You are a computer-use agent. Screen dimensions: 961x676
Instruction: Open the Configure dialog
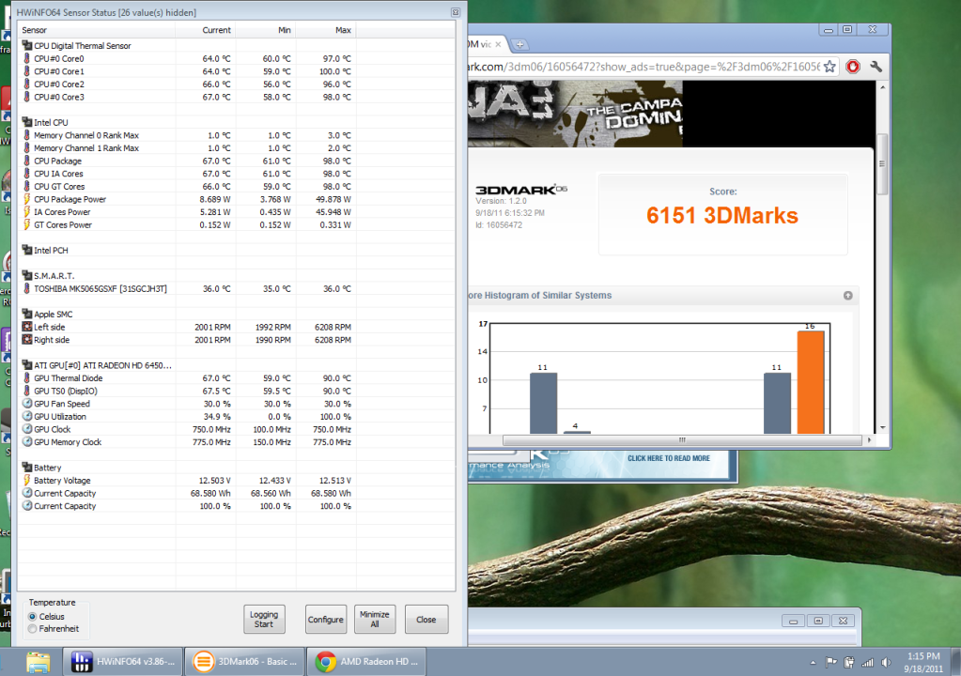[x=326, y=620]
